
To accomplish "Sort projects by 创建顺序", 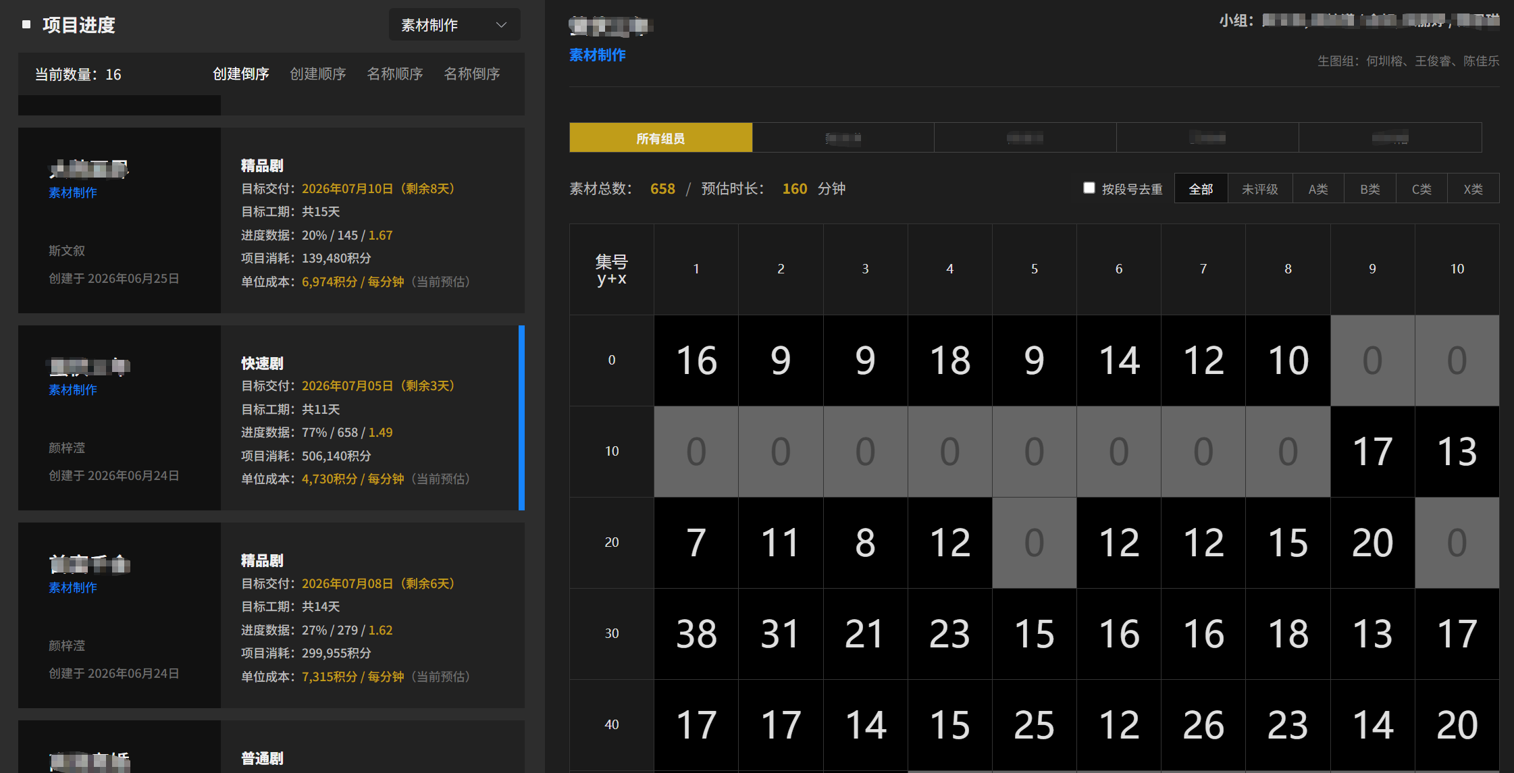I will [x=318, y=74].
